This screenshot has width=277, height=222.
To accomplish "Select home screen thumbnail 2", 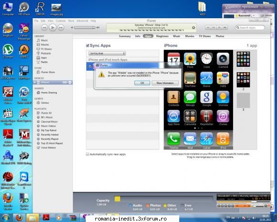I will click(243, 80).
